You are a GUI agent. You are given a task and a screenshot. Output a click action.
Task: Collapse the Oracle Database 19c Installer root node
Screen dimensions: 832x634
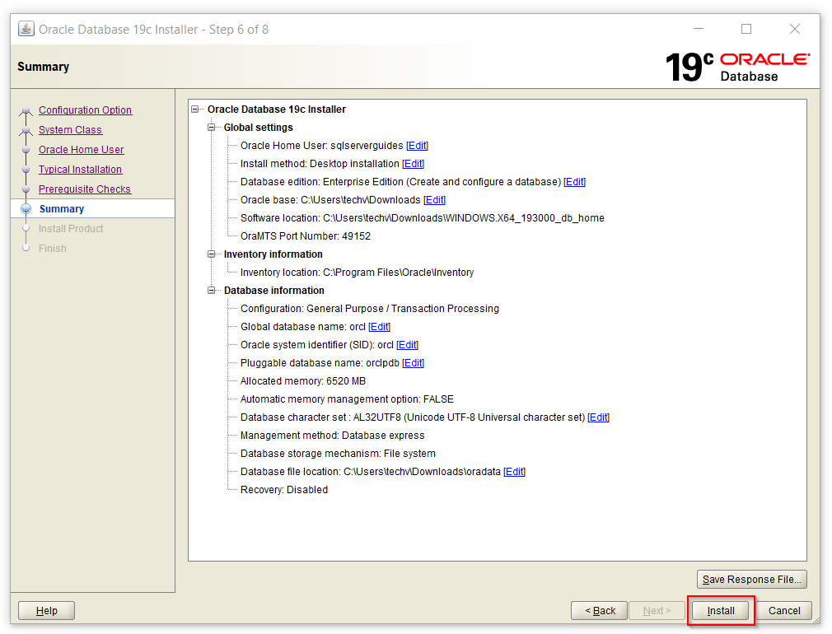[x=195, y=110]
